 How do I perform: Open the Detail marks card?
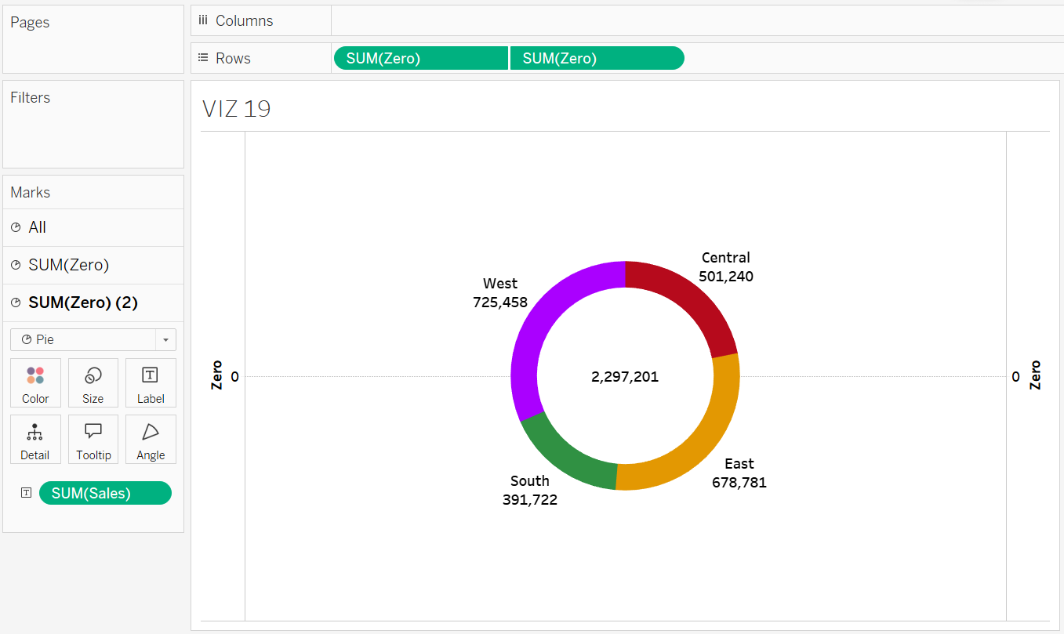[35, 439]
